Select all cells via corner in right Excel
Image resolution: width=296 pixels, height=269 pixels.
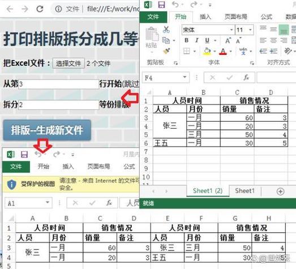coord(149,92)
